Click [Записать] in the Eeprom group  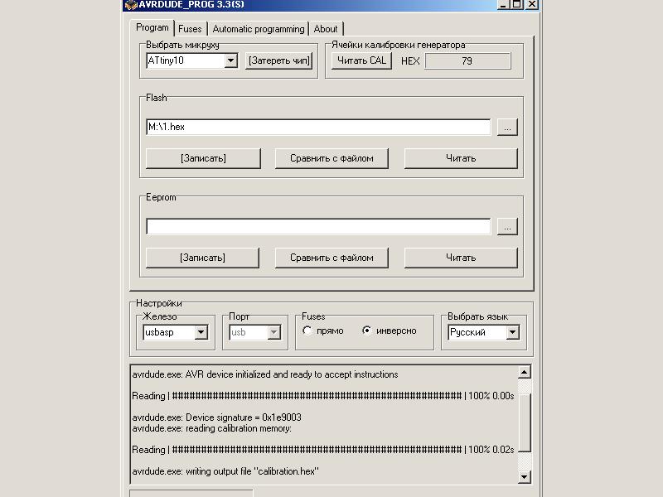pos(202,258)
